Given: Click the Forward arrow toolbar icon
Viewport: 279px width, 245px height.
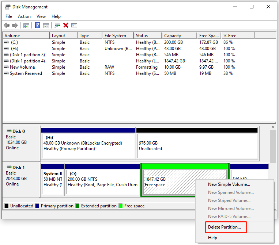Looking at the screenshot, I should tap(15, 26).
